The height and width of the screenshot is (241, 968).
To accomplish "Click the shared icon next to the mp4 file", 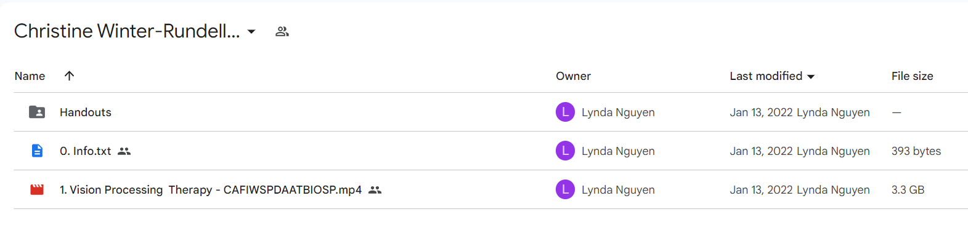I will click(x=375, y=190).
